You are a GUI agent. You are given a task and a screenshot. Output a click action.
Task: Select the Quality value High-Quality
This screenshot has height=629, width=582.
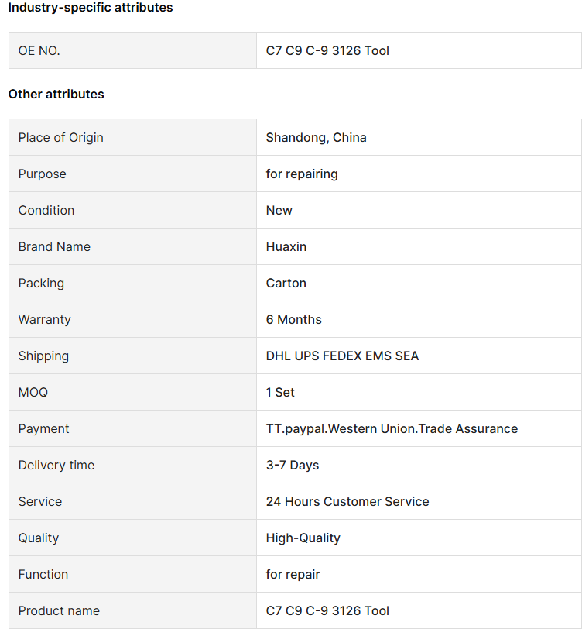pos(303,538)
